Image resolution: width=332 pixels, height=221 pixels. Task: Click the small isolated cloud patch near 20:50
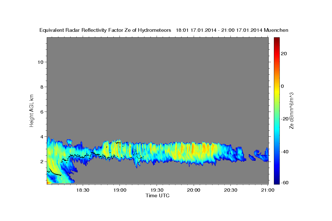point(252,157)
